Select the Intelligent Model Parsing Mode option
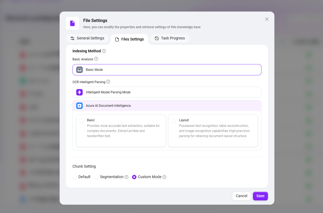 click(x=166, y=92)
